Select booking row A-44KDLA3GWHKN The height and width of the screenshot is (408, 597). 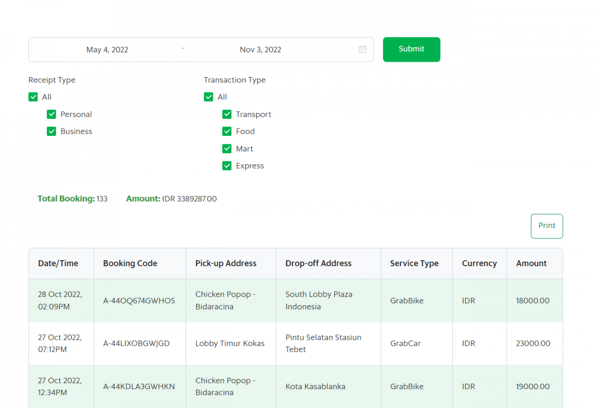pyautogui.click(x=139, y=387)
